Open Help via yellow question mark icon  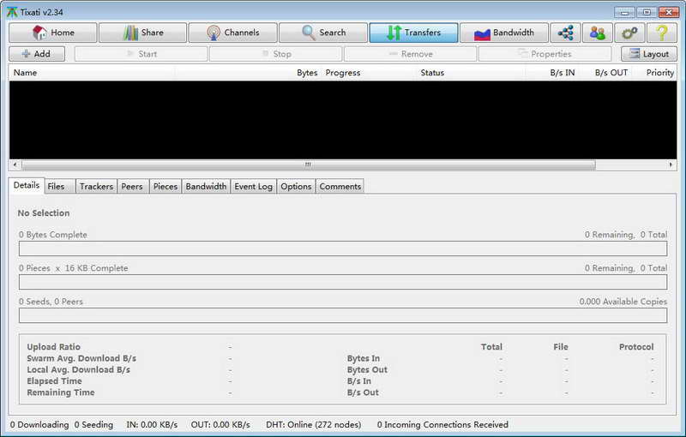point(661,33)
